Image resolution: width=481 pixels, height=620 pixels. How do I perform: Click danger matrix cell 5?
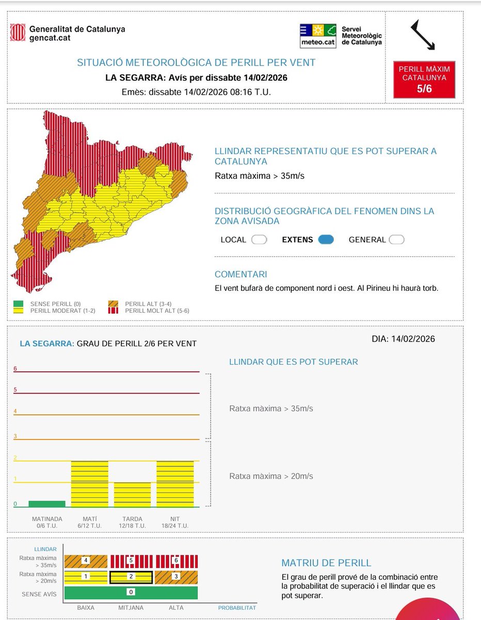point(131,561)
